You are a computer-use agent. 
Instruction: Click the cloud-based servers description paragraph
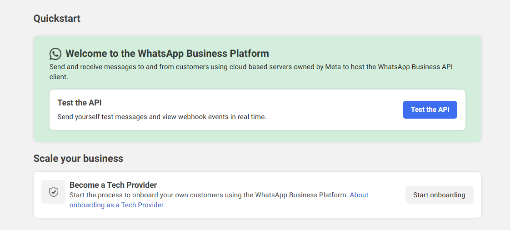point(251,67)
